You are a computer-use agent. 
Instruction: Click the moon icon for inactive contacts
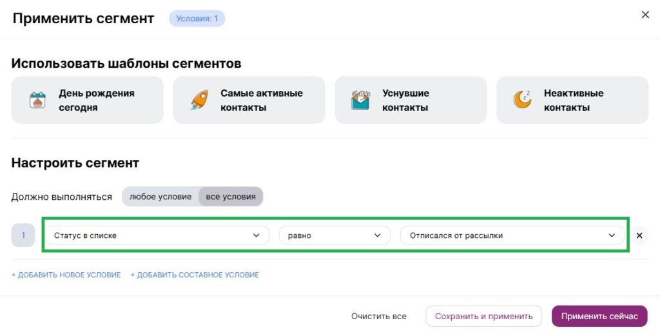coord(522,100)
